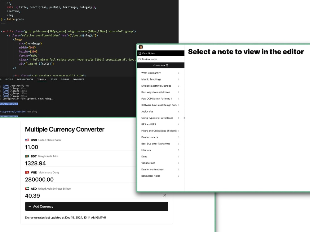The image size is (310, 232).
Task: Click the user avatar in notes app
Action: click(x=141, y=47)
